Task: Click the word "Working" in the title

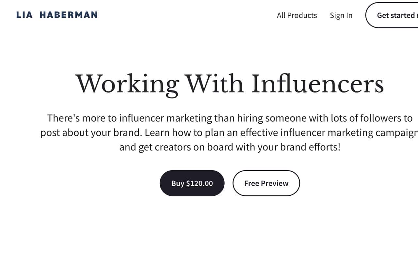Action: [127, 84]
